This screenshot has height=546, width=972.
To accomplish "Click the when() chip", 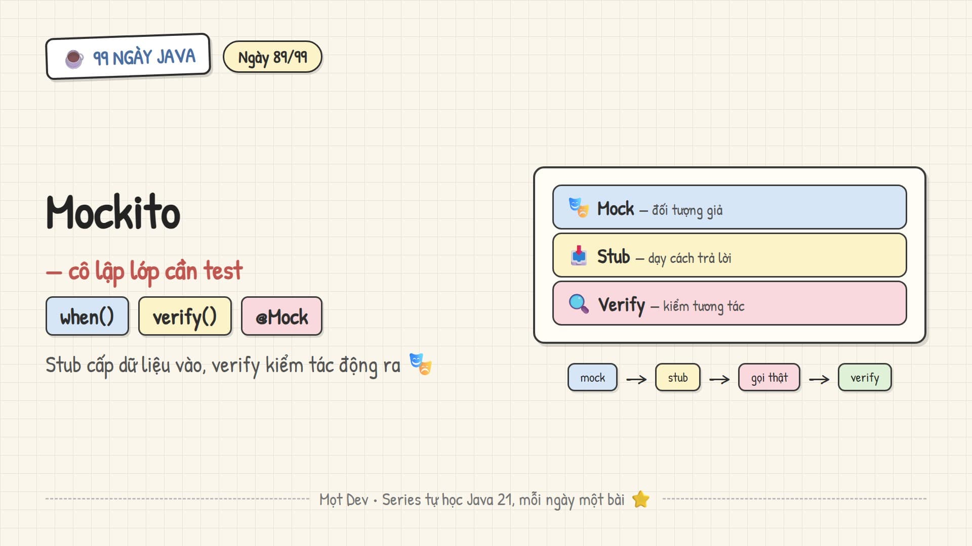I will coord(87,316).
